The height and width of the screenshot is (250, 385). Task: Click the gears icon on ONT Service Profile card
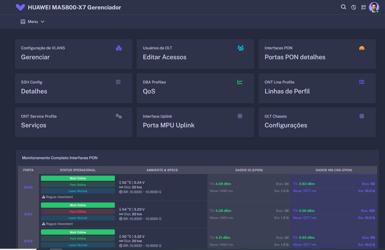[x=119, y=116]
